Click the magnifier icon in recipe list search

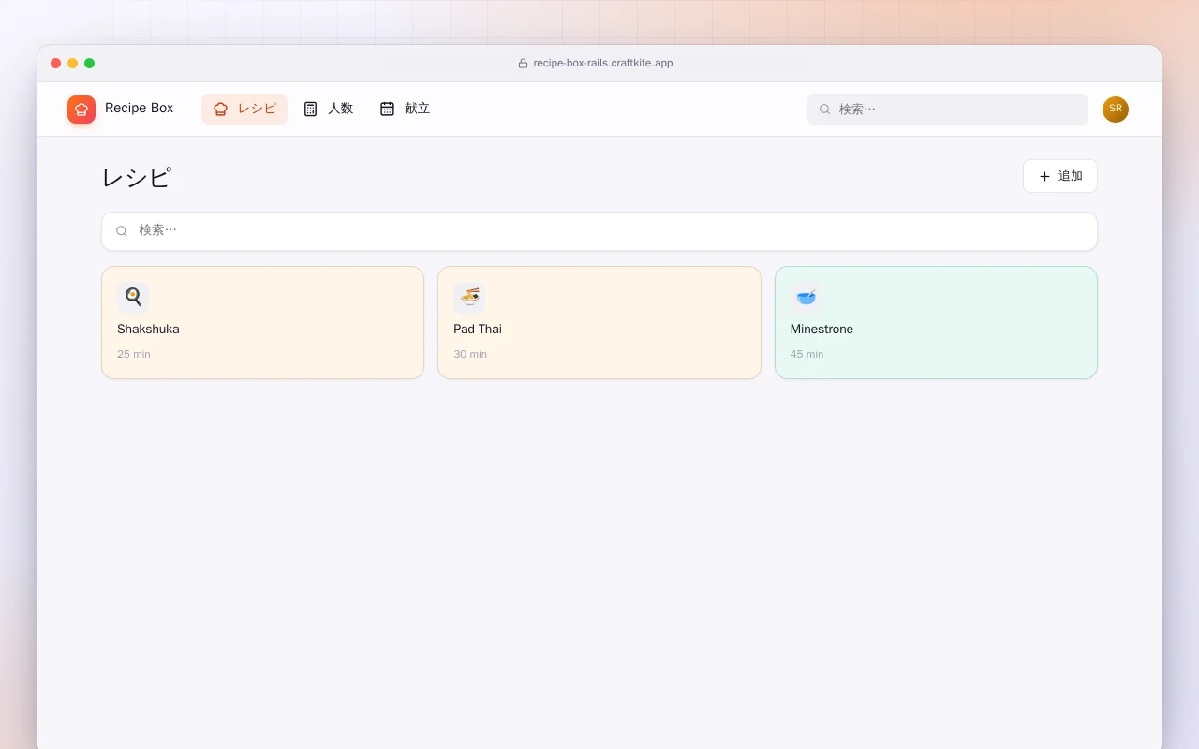(122, 231)
